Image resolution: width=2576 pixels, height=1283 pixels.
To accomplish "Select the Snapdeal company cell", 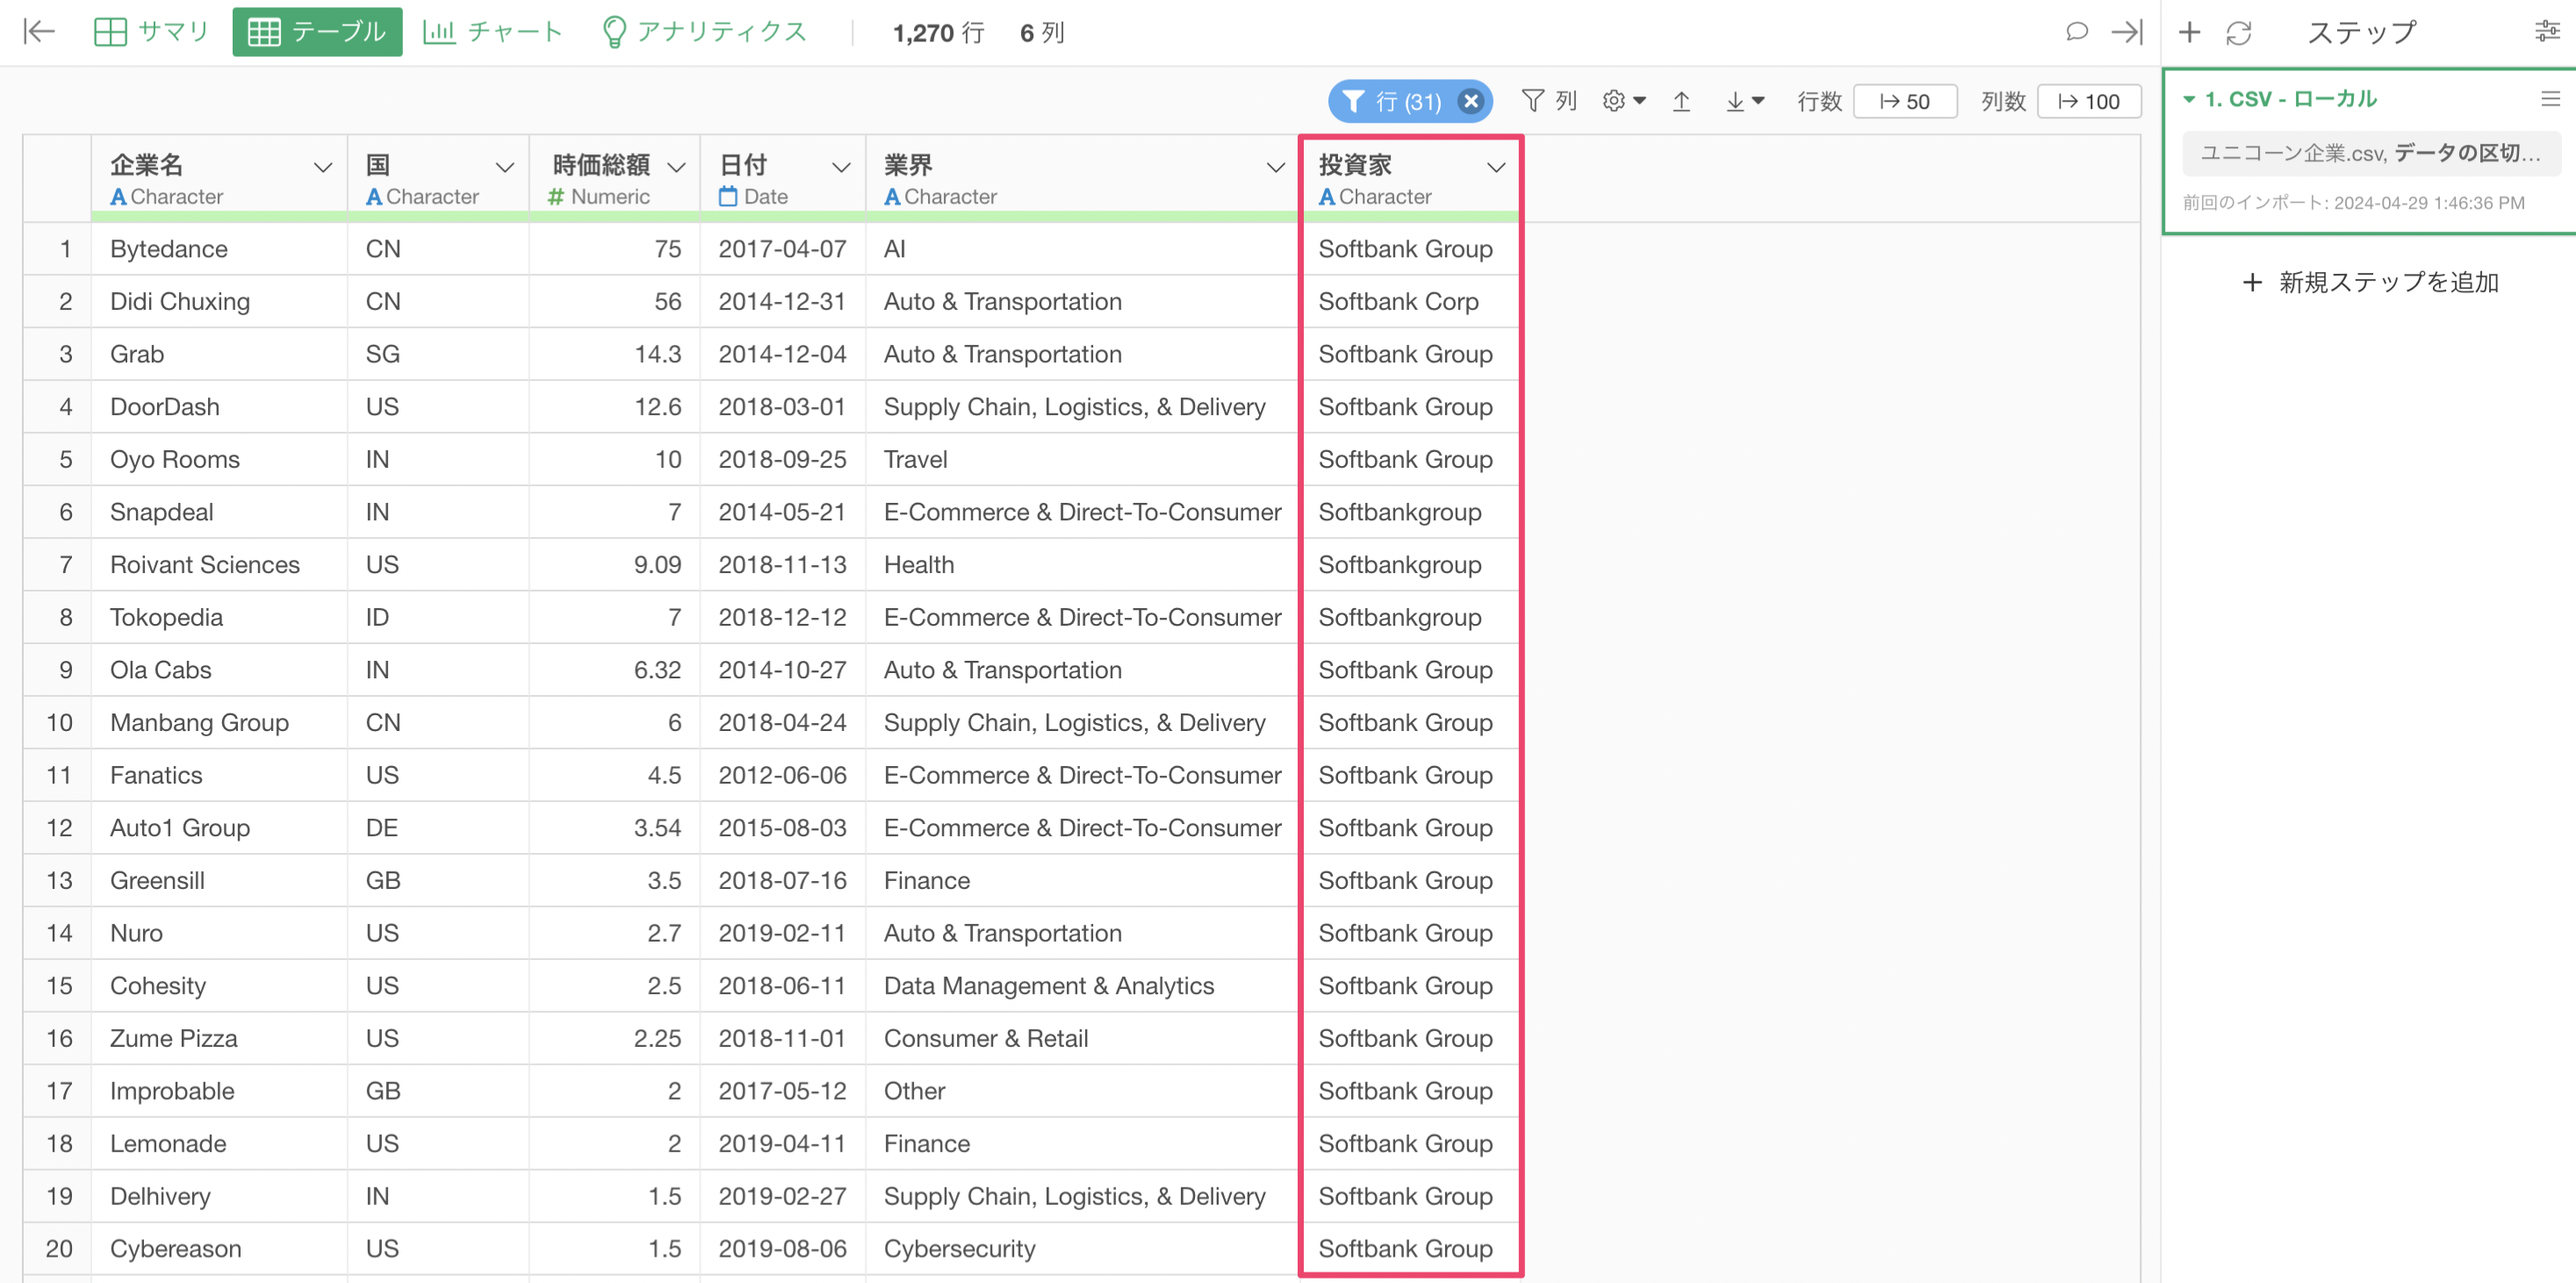I will (219, 512).
